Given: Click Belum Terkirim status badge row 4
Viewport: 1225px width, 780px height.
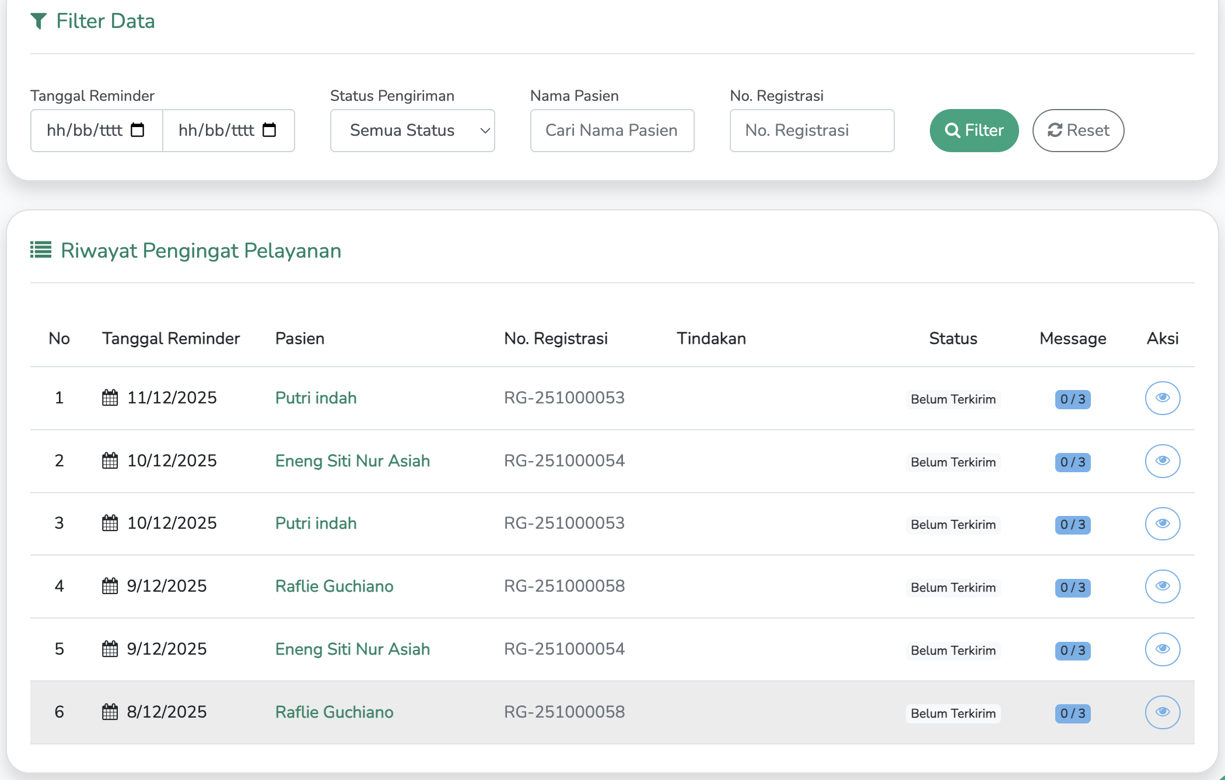Looking at the screenshot, I should pyautogui.click(x=953, y=588).
